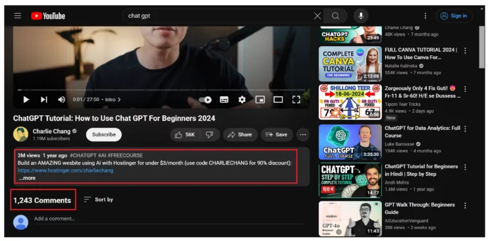Click the Sign in button
490x241 pixels.
coord(454,16)
